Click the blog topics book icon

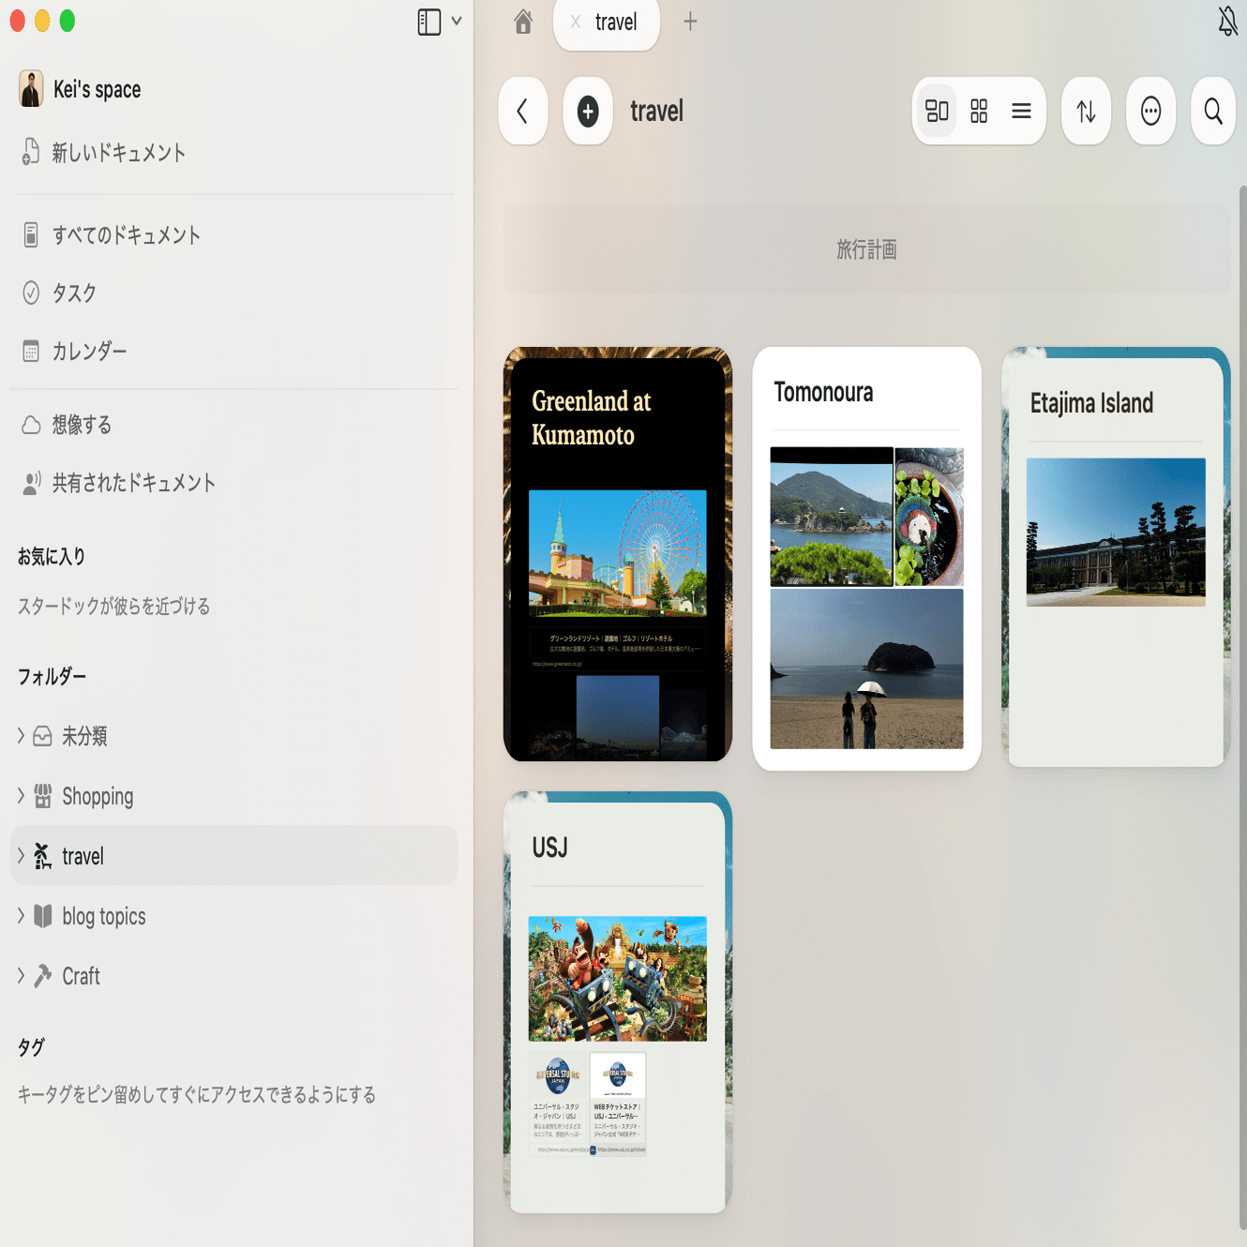pos(43,916)
